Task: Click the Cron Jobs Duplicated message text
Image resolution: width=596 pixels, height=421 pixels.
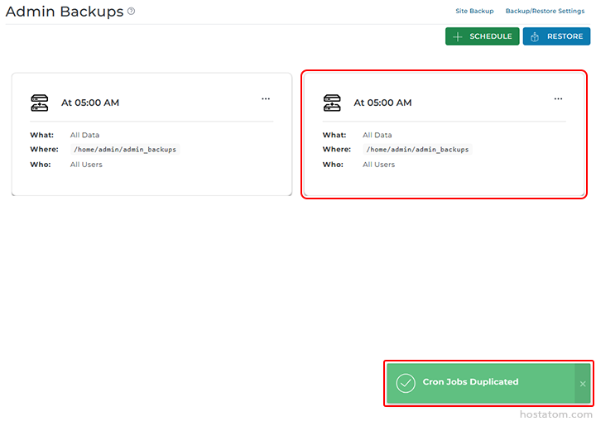Action: tap(470, 382)
